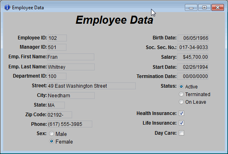Click the Soc. Sec. No. label
228x154 pixels.
161,47
